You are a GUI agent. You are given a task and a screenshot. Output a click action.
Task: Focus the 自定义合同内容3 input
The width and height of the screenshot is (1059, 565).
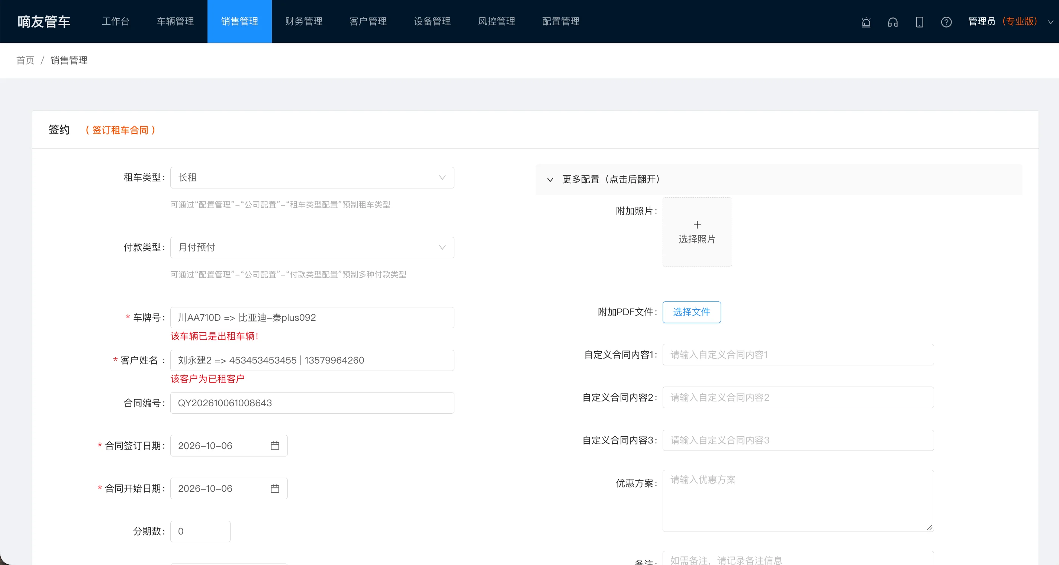click(798, 440)
